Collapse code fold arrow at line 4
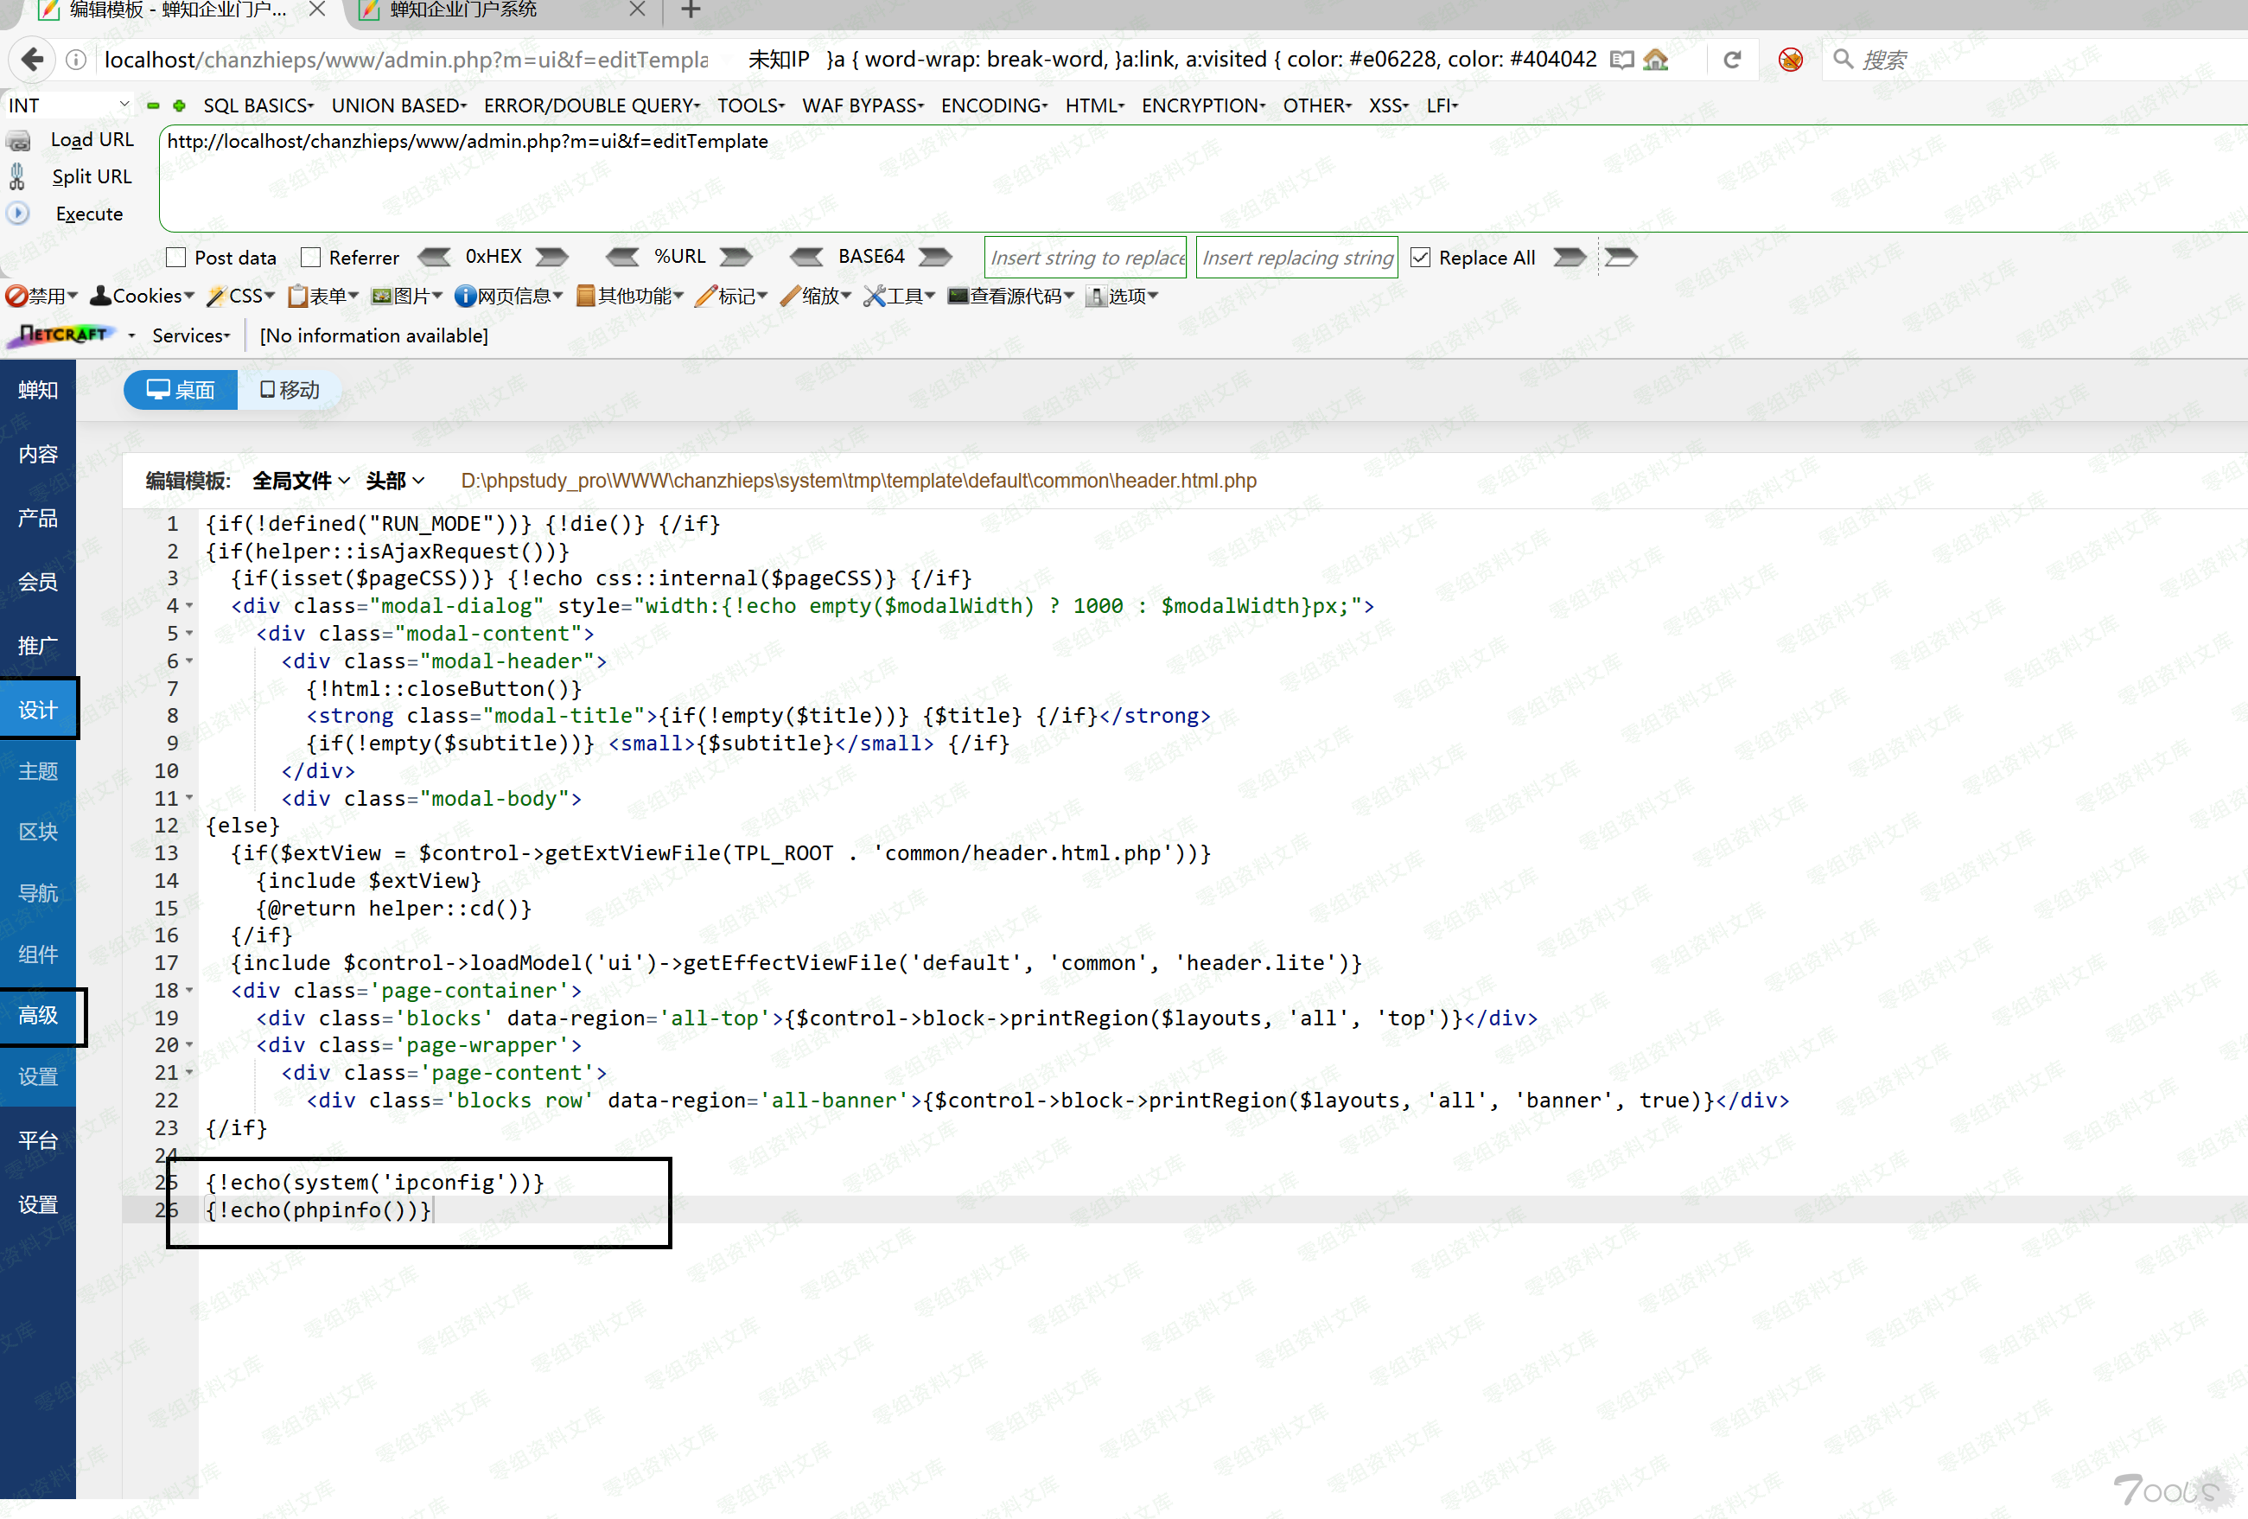2248x1519 pixels. click(189, 607)
